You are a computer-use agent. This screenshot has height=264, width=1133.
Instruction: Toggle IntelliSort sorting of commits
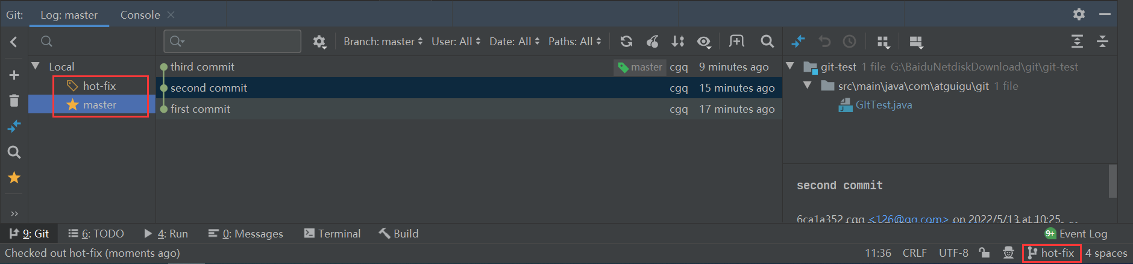(x=678, y=42)
